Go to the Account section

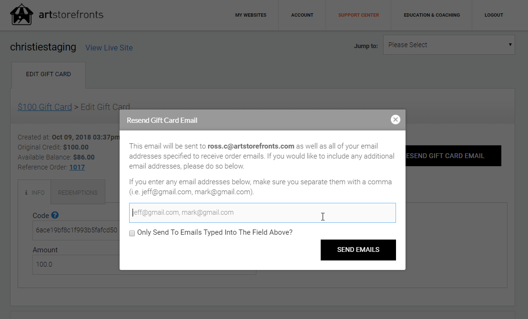(x=302, y=15)
